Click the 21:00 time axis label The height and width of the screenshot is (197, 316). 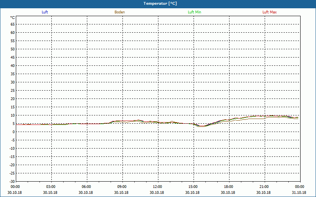(x=264, y=187)
